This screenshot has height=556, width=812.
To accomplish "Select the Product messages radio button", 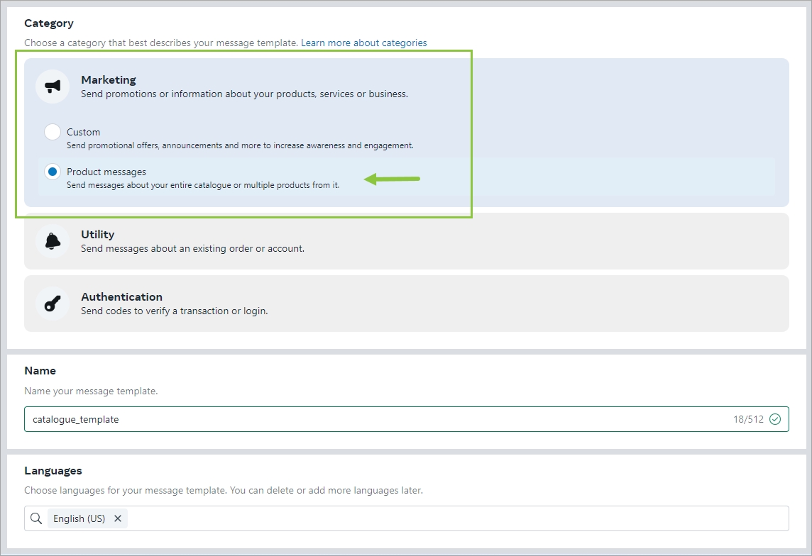I will tap(53, 172).
